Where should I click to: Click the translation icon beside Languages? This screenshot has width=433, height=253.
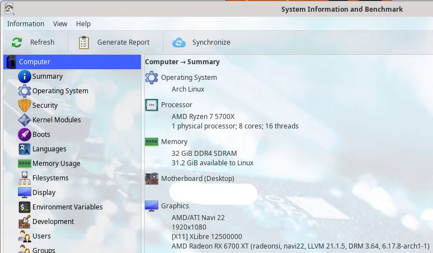pyautogui.click(x=25, y=149)
